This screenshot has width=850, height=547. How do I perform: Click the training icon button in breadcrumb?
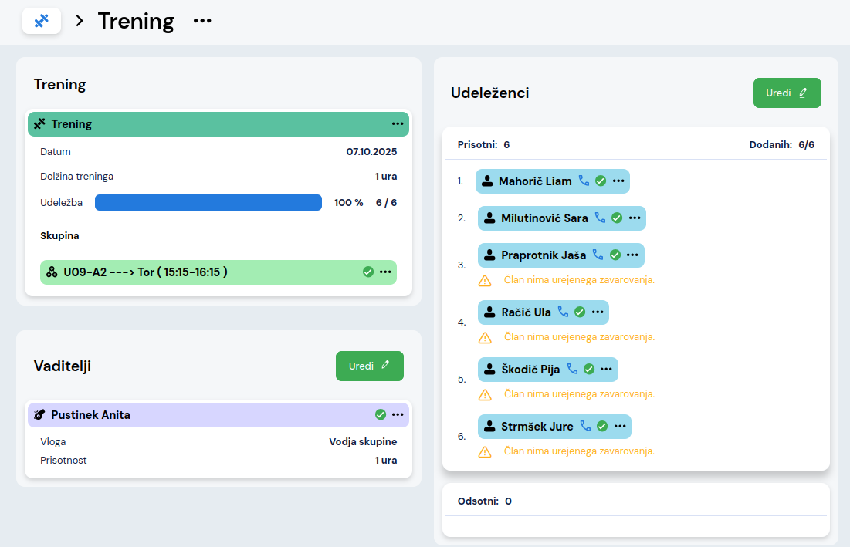[42, 21]
